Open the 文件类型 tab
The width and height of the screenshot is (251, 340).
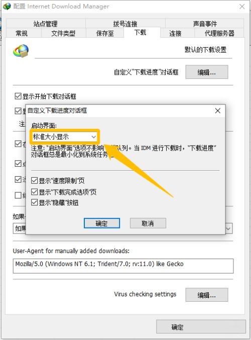coord(63,33)
